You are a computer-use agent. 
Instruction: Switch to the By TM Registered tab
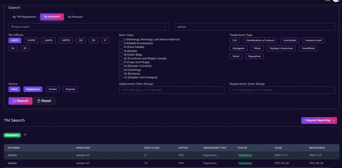(x=24, y=17)
